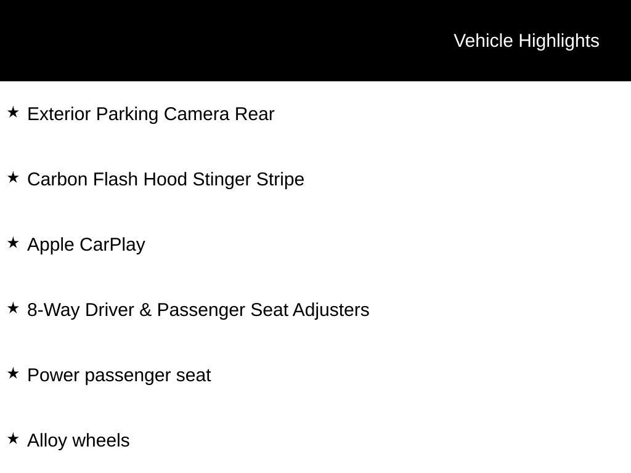Click the ampersand in the seat adjusters line
This screenshot has width=631, height=473.
pos(145,310)
